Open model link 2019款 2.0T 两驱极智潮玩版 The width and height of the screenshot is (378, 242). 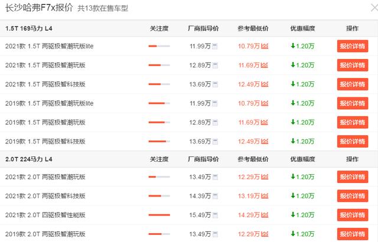click(x=45, y=234)
